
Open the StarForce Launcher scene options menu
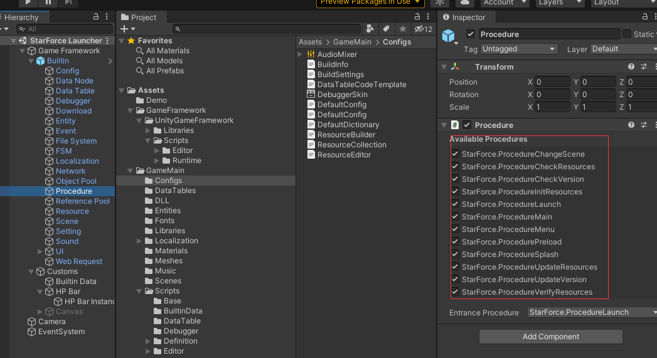pos(108,41)
